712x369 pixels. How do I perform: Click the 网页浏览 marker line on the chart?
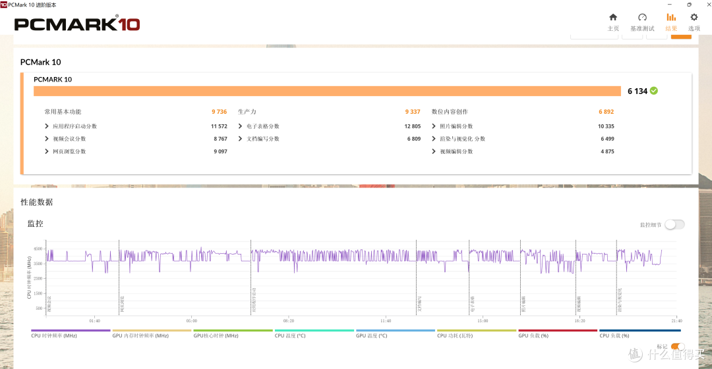point(119,278)
